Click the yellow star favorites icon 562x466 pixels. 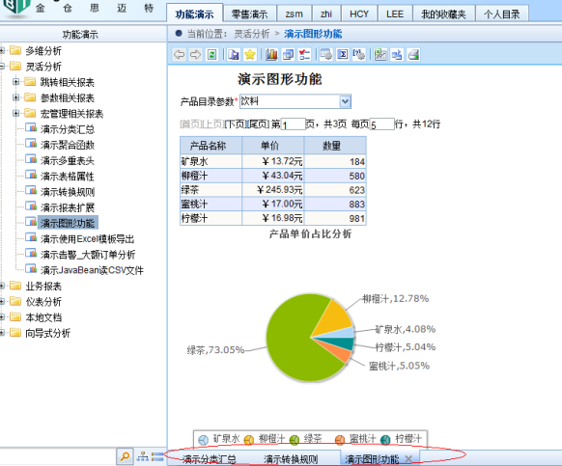point(250,55)
